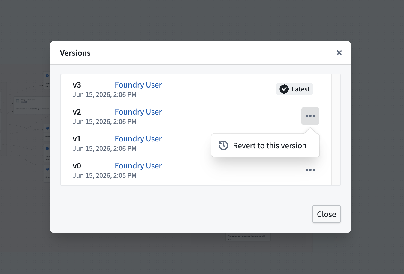Screen dimensions: 404x274
Task: Select the v1 version label
Action: click(77, 139)
